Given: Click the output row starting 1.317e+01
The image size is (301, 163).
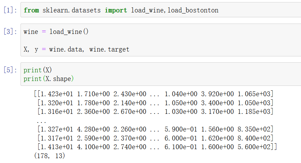Looking at the screenshot, I should click(155, 138).
